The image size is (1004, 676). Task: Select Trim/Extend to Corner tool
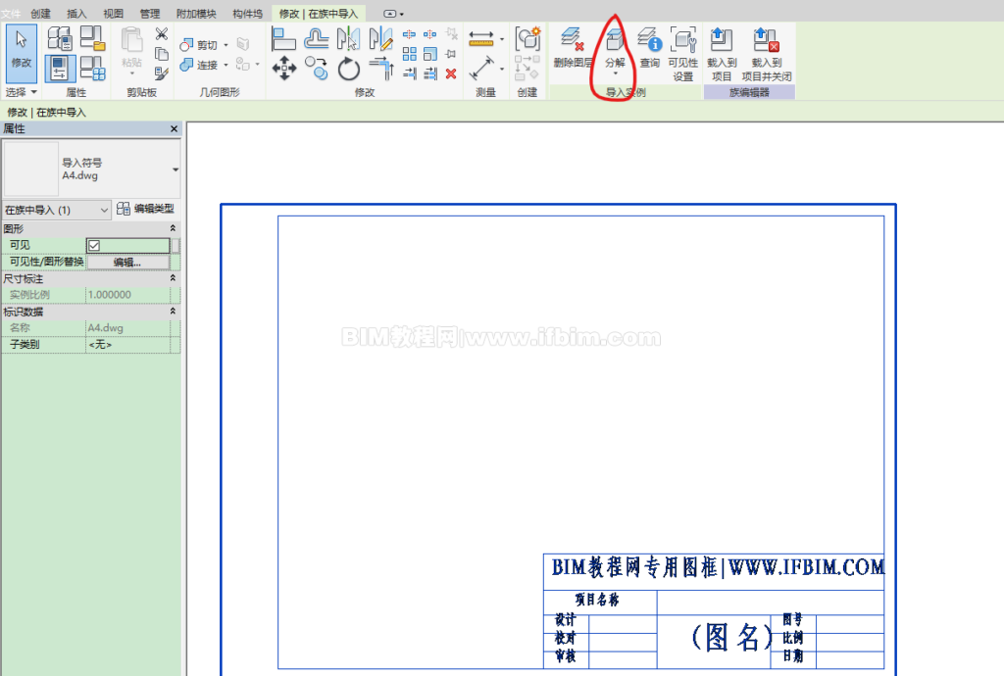[381, 69]
